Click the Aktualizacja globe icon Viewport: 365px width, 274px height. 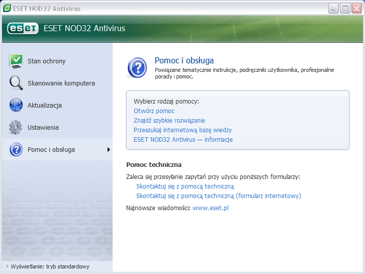(16, 105)
